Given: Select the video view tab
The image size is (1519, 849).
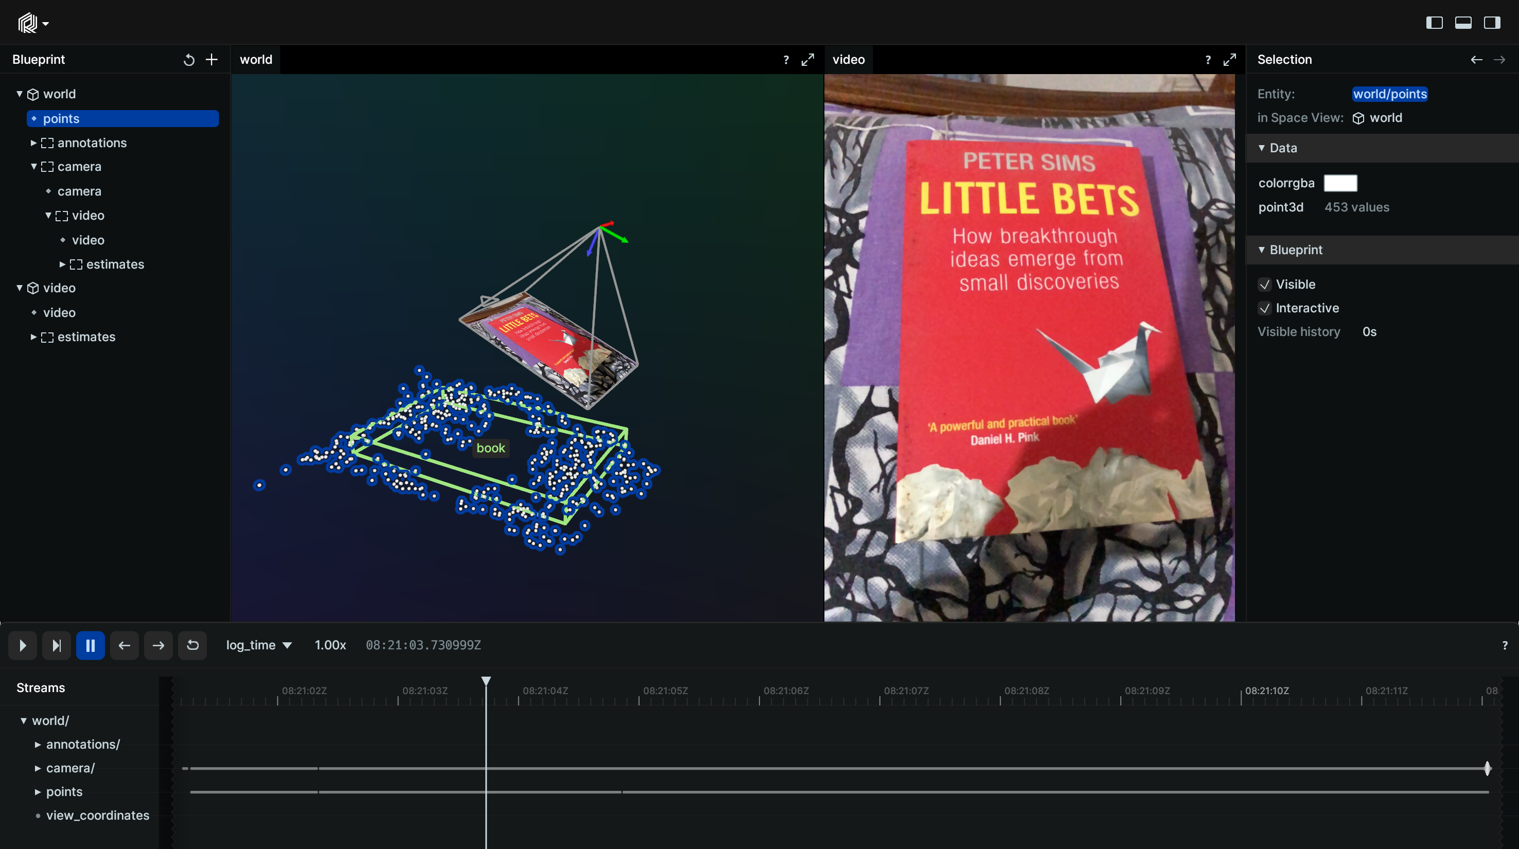Looking at the screenshot, I should (x=849, y=60).
